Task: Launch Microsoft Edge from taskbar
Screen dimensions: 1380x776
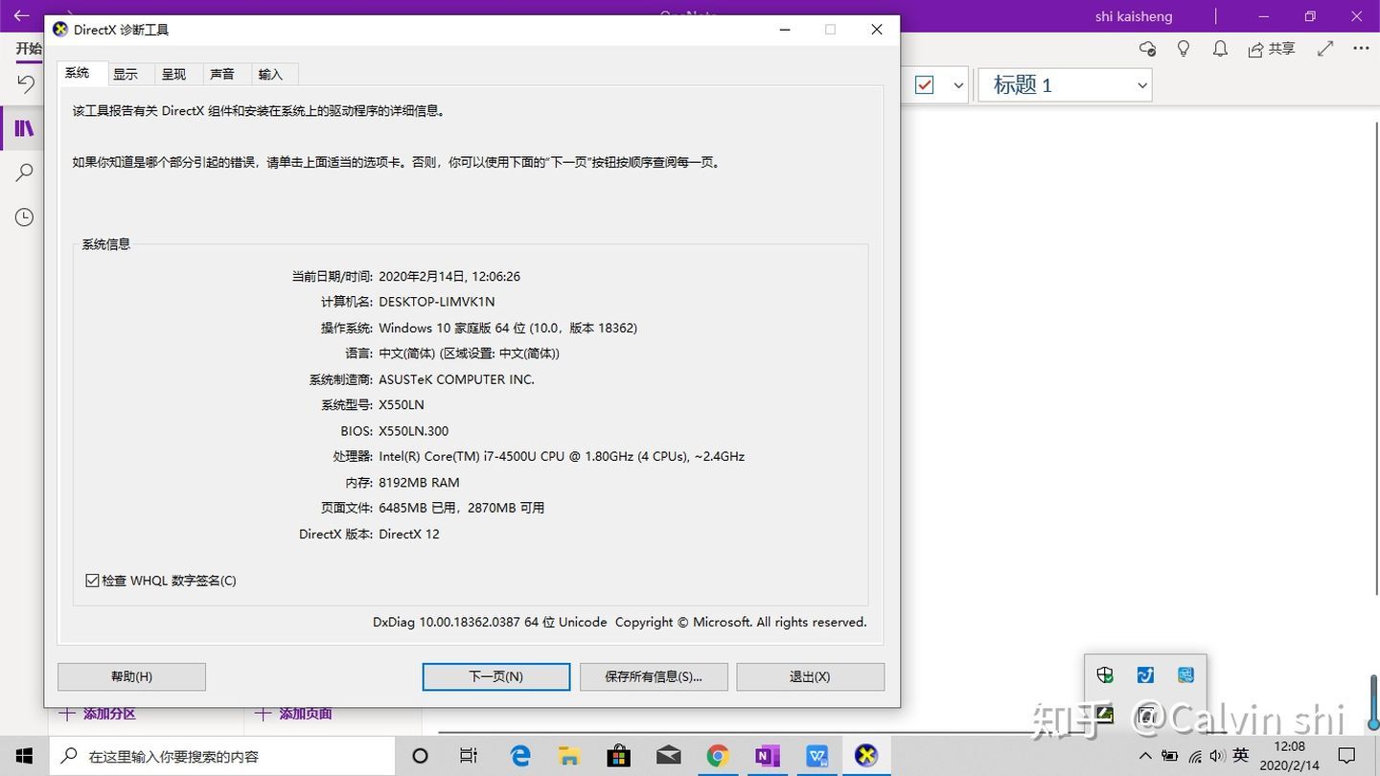Action: pyautogui.click(x=520, y=756)
